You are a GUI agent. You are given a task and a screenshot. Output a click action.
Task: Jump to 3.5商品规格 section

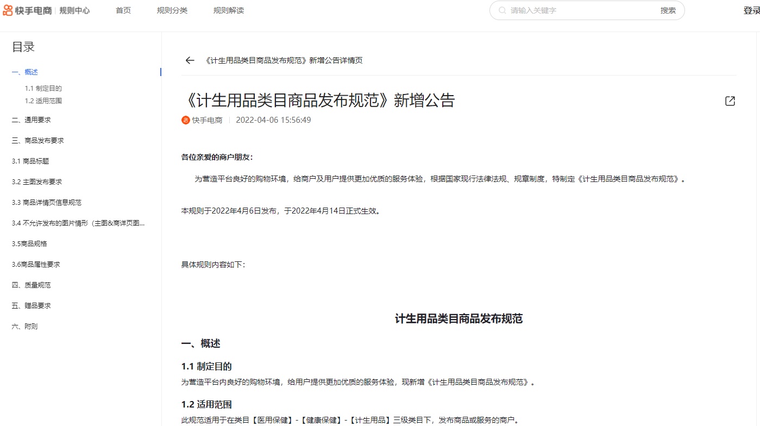tap(29, 244)
